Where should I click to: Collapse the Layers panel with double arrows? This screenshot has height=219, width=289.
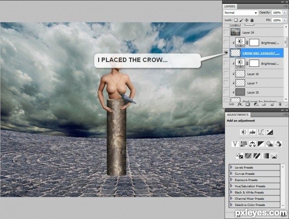(x=283, y=1)
